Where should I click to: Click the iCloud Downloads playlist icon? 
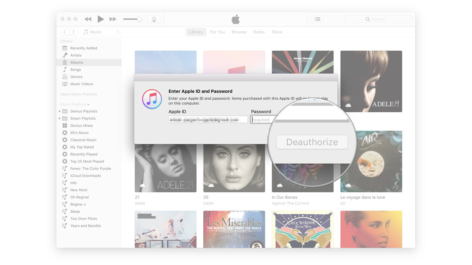click(x=65, y=176)
